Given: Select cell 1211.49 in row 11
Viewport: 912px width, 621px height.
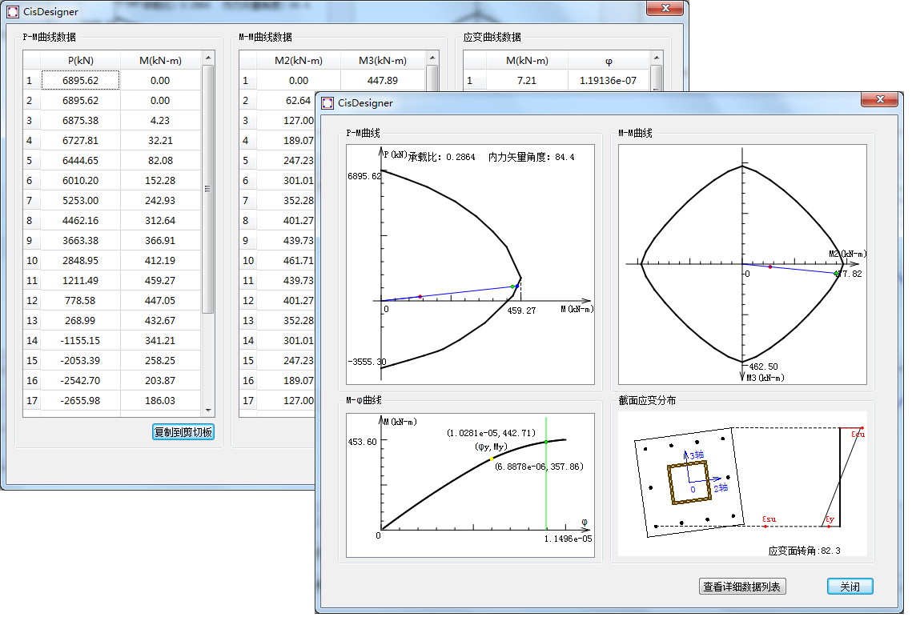Looking at the screenshot, I should pyautogui.click(x=81, y=280).
